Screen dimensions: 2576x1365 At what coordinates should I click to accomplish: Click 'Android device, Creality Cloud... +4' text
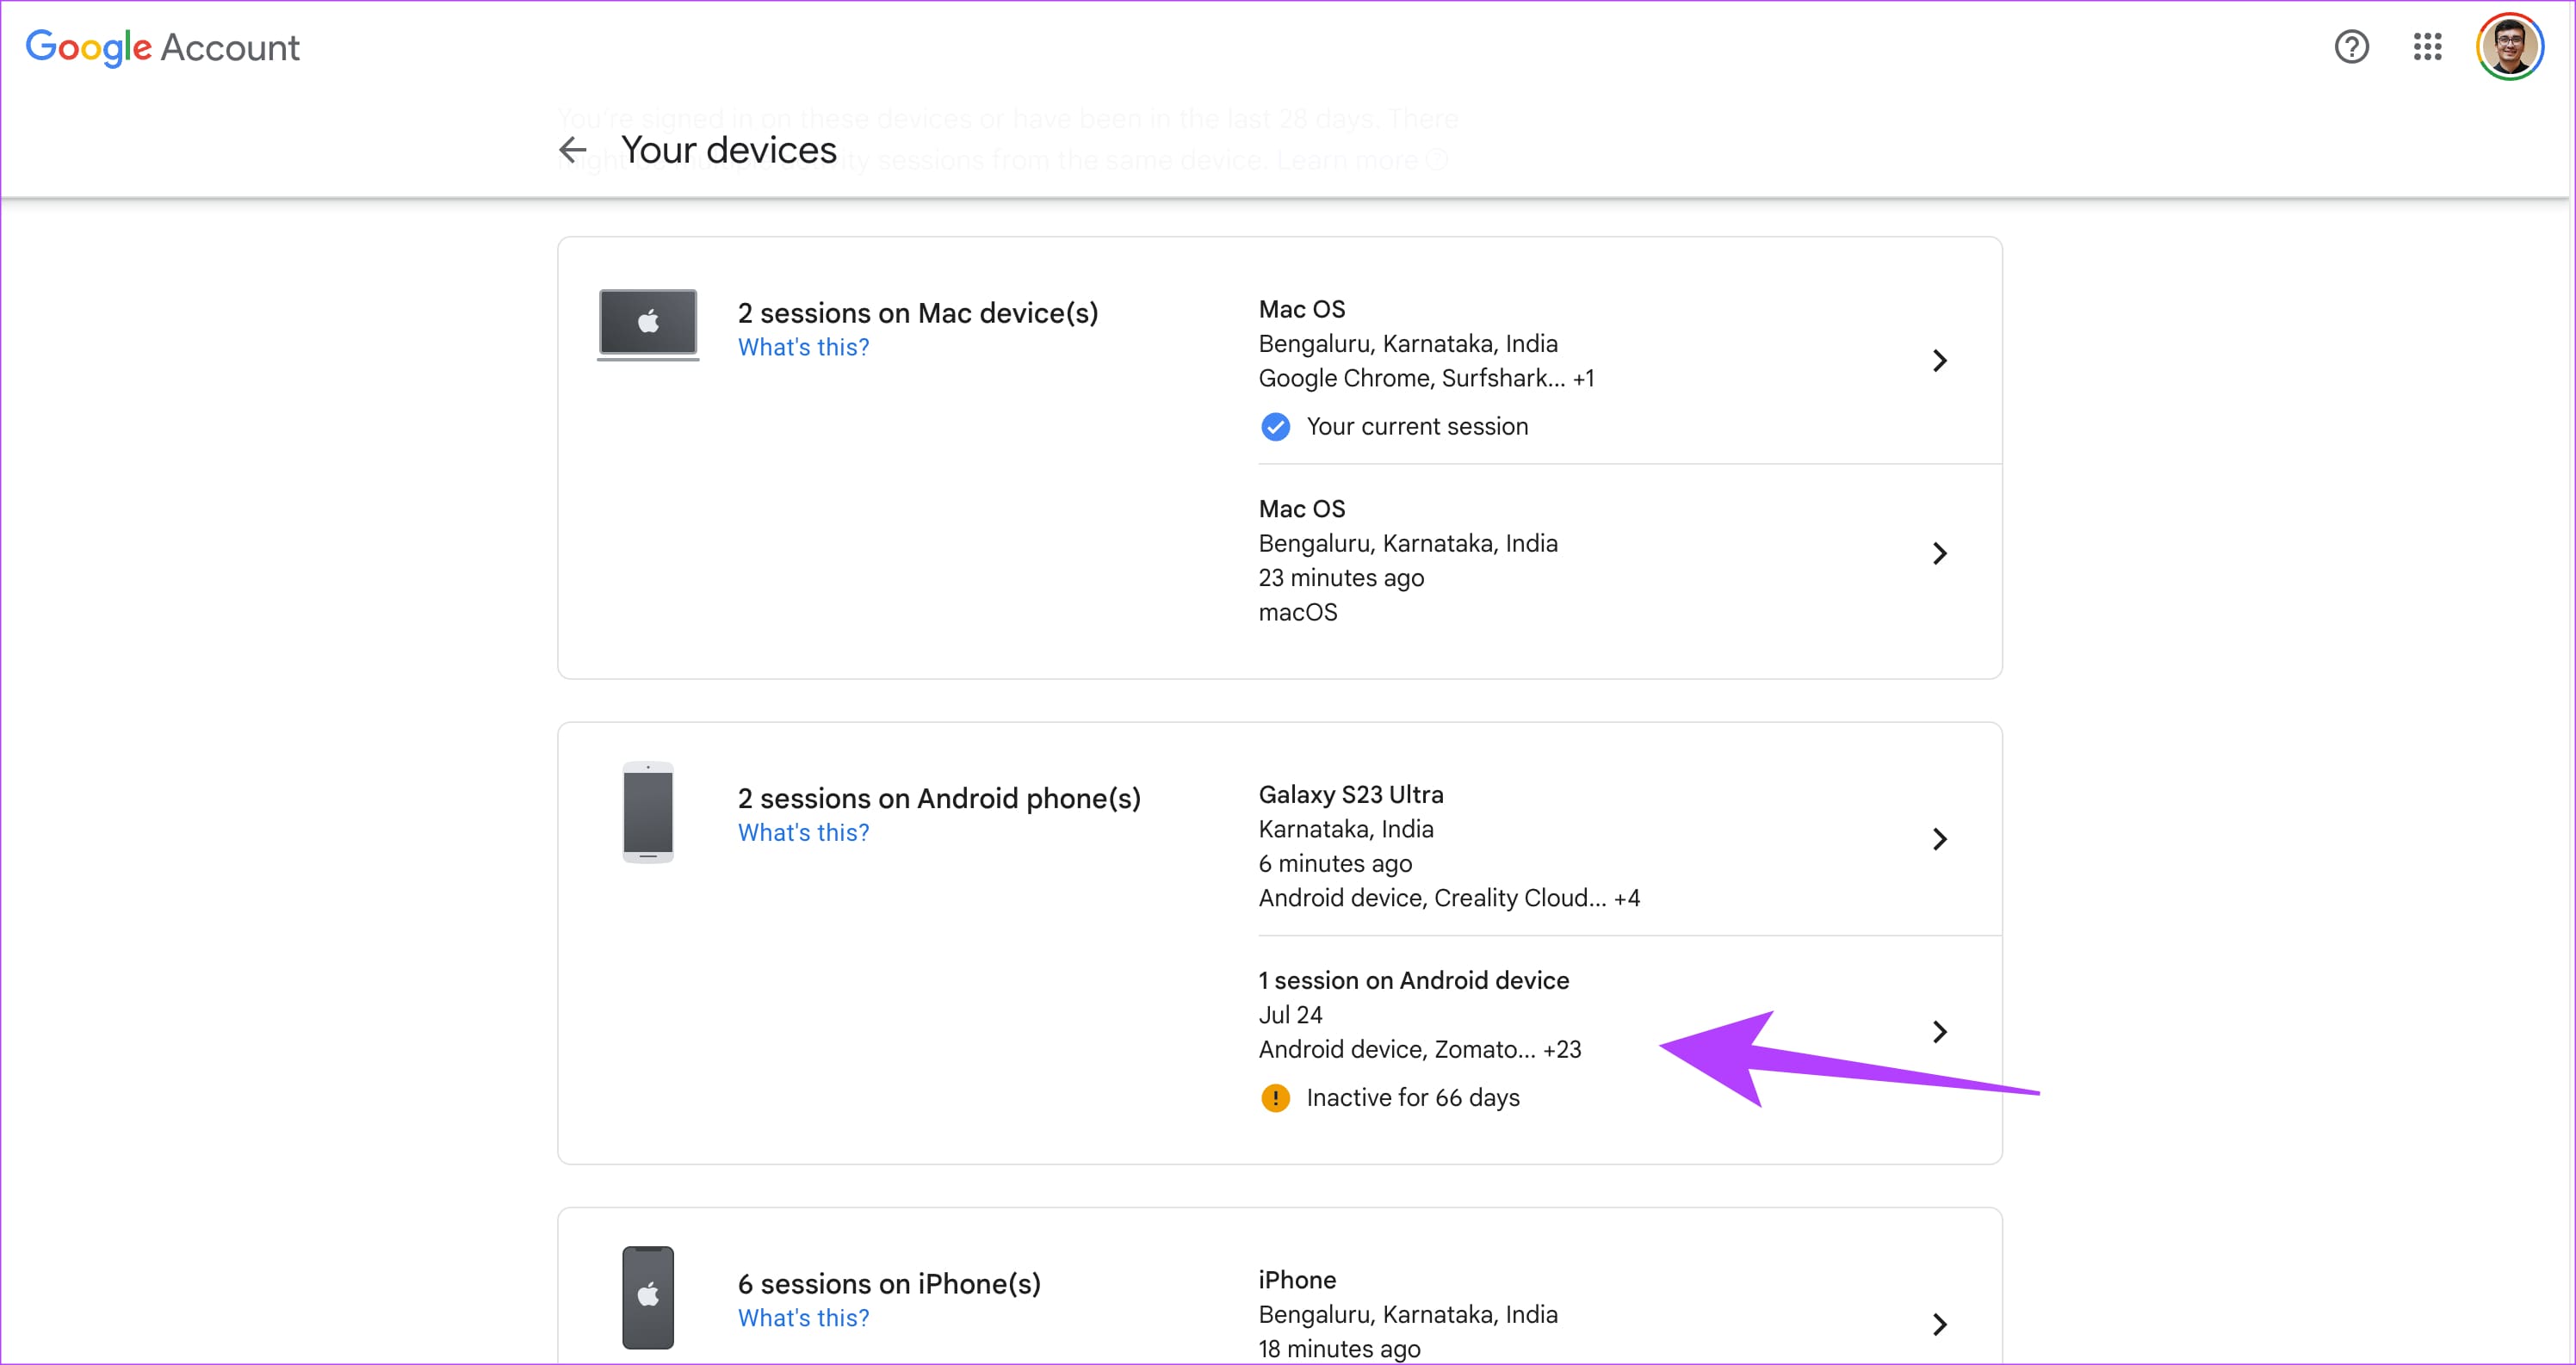tap(1449, 898)
